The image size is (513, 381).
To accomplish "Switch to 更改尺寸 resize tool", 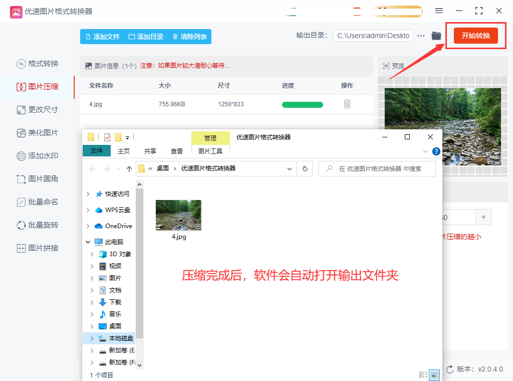I will pos(38,109).
